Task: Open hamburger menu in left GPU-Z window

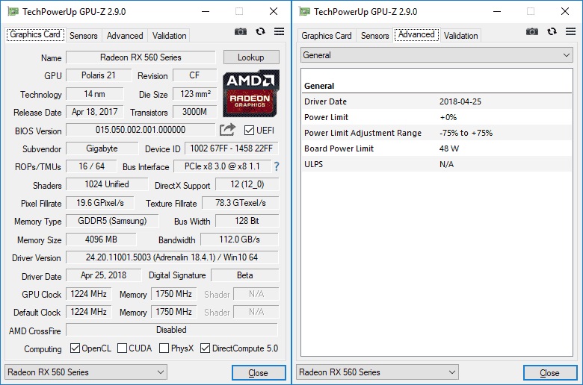Action: coord(279,31)
